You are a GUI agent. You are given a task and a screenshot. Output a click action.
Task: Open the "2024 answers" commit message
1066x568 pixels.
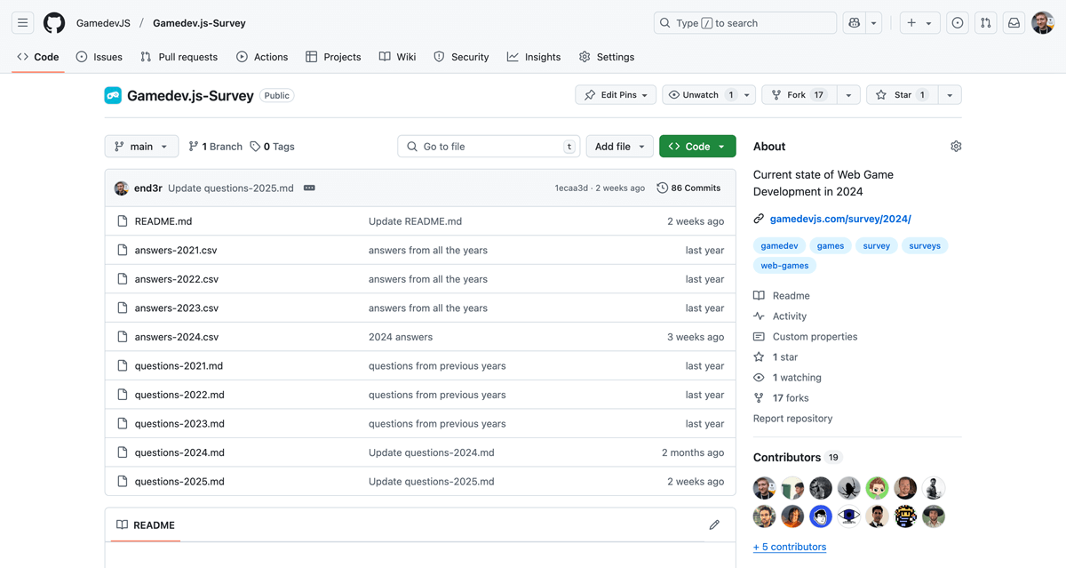coord(401,337)
